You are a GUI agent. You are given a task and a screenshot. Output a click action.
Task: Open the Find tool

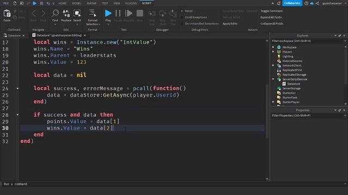tap(55, 13)
